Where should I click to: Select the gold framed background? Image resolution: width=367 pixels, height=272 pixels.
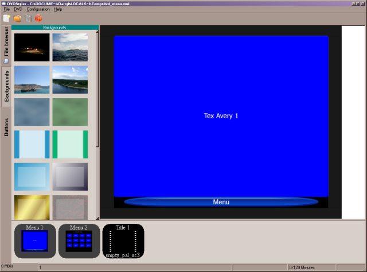click(32, 208)
